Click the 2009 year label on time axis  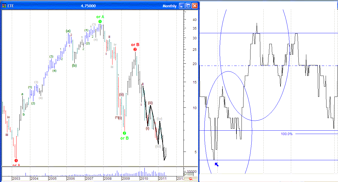(126, 178)
